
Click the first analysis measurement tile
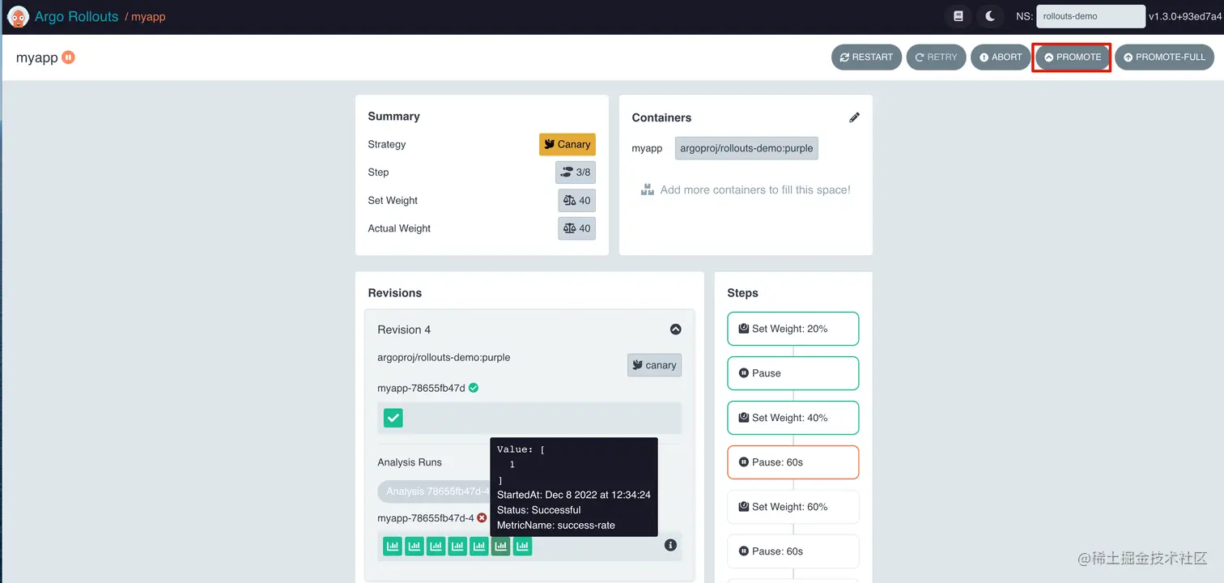(x=393, y=547)
